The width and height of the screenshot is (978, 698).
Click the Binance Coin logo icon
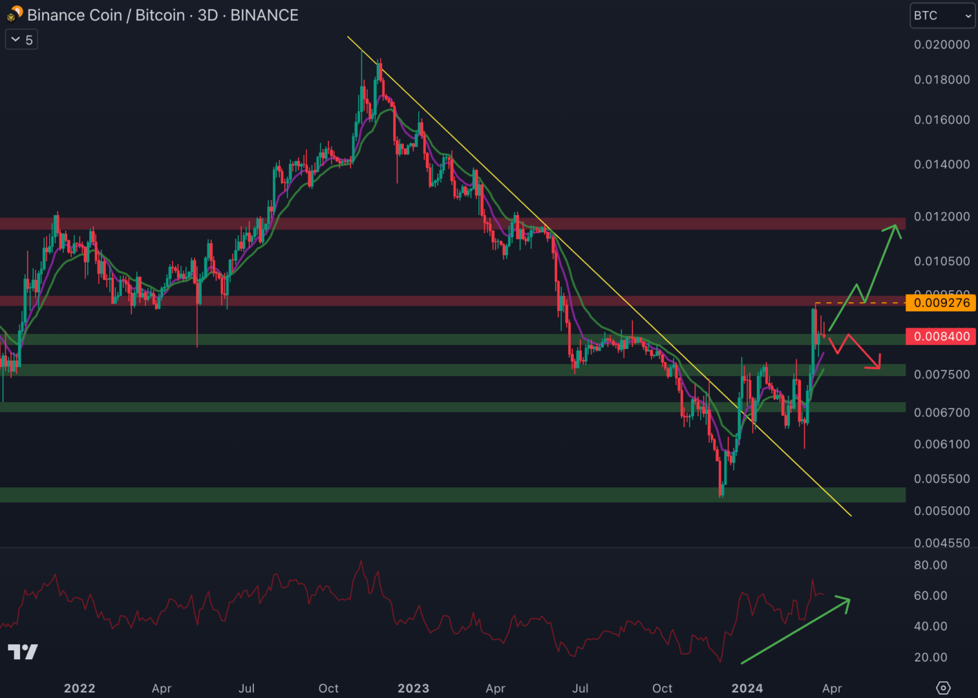click(x=15, y=14)
